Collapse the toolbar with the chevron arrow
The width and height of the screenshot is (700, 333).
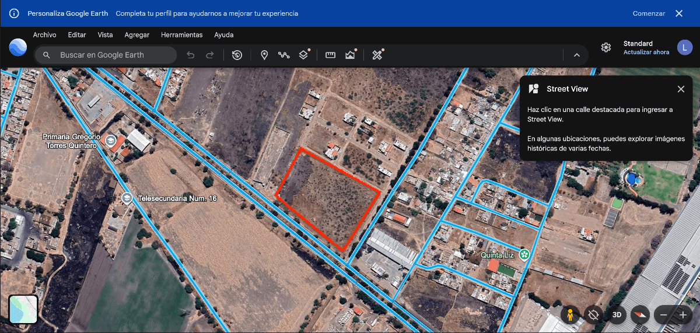pos(576,55)
